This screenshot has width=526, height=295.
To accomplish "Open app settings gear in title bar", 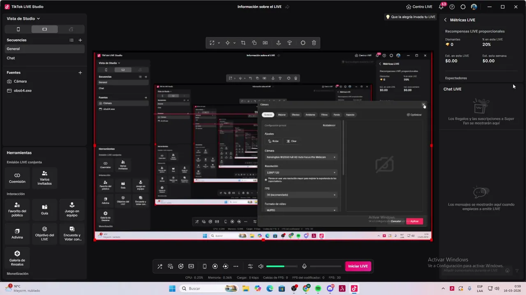I will (x=463, y=7).
